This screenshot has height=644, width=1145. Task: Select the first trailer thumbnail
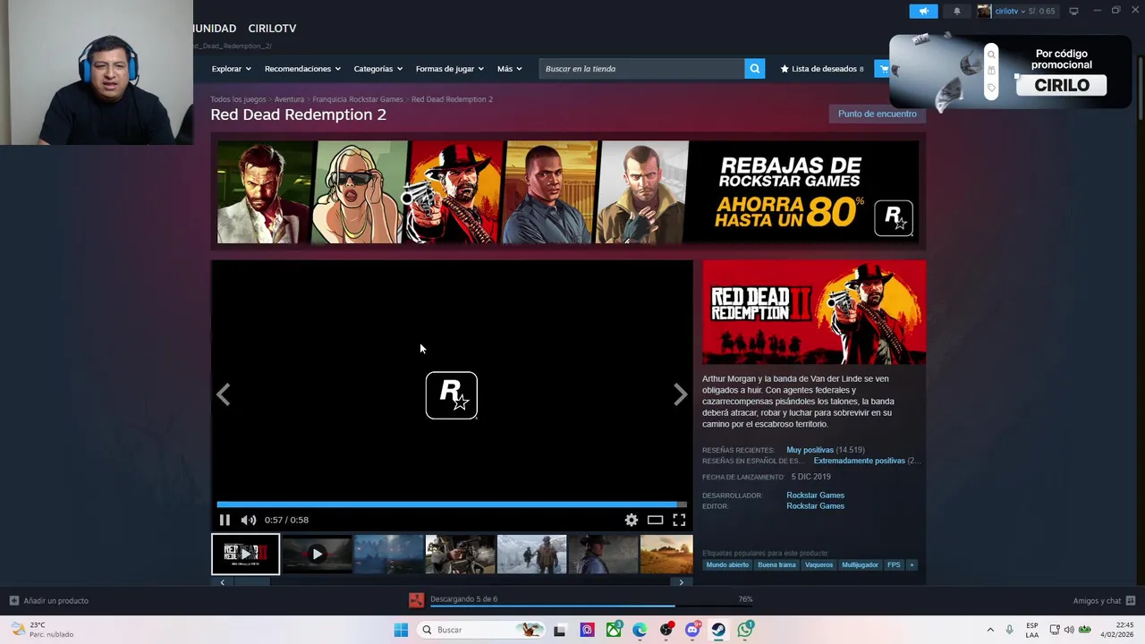[245, 554]
